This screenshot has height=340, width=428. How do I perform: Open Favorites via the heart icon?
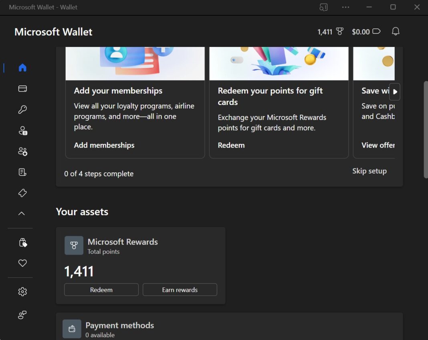pos(23,263)
